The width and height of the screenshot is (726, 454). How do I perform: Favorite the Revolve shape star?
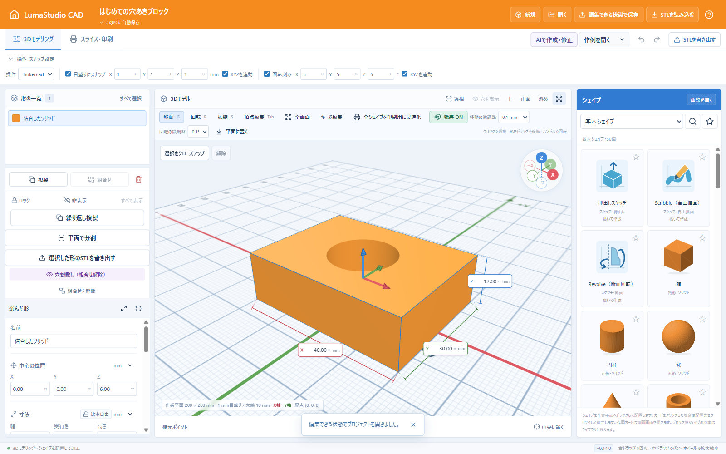[x=636, y=238]
